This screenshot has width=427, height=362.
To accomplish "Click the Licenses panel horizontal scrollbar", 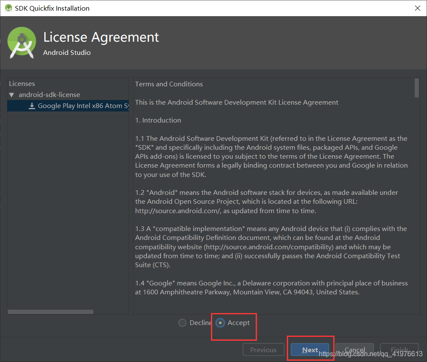I will (x=50, y=312).
